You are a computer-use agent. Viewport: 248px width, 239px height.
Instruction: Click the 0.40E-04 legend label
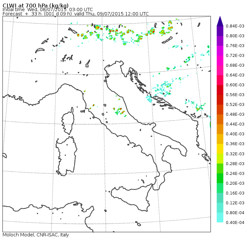click(235, 223)
